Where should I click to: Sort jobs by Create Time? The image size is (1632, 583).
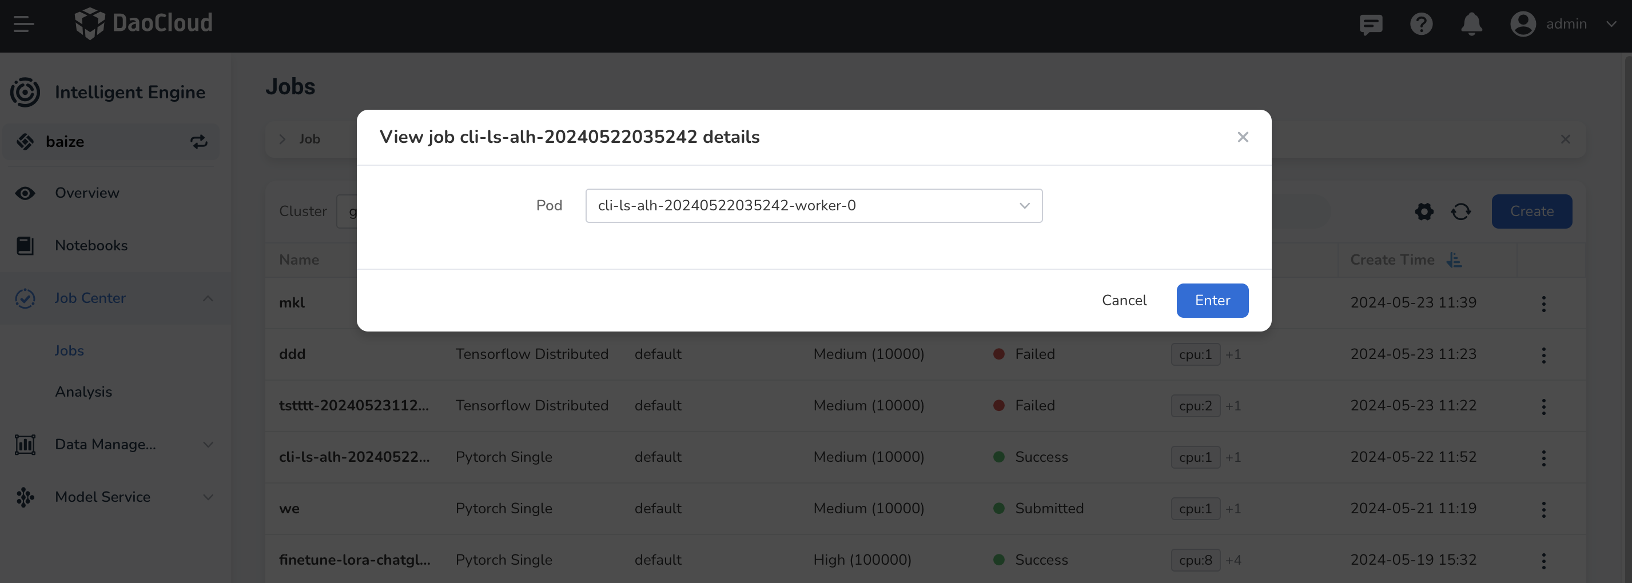tap(1454, 260)
